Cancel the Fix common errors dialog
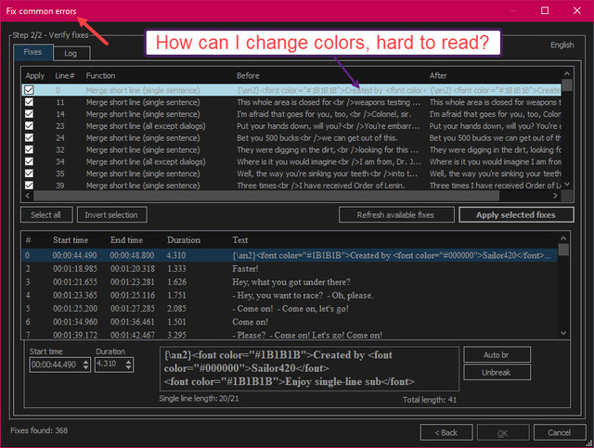The height and width of the screenshot is (448, 594). click(559, 432)
